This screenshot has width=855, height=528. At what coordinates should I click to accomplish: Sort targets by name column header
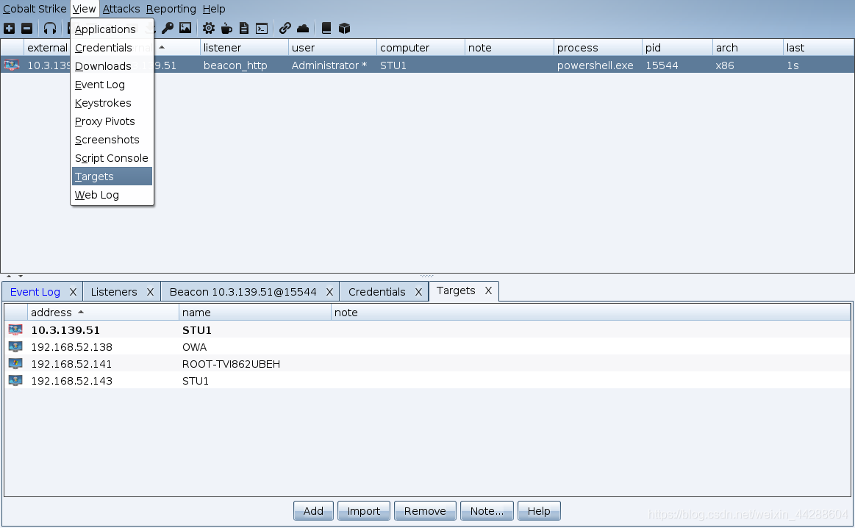[x=254, y=313]
